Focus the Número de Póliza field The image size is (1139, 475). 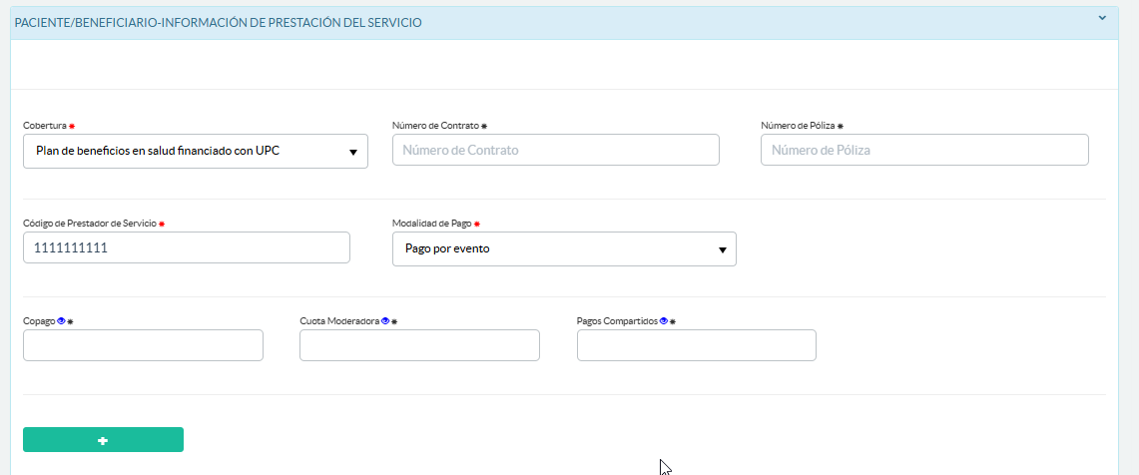click(923, 150)
